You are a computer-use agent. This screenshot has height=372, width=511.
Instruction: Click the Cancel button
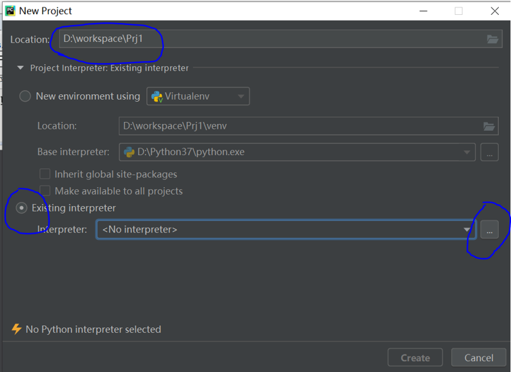pyautogui.click(x=478, y=358)
